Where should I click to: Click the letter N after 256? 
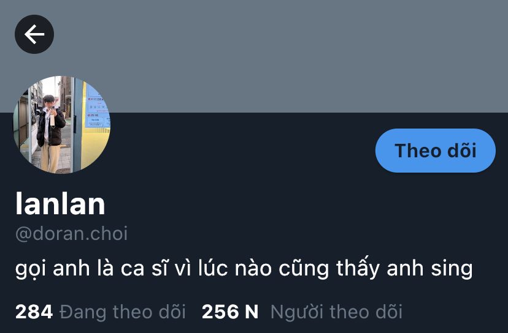point(252,312)
